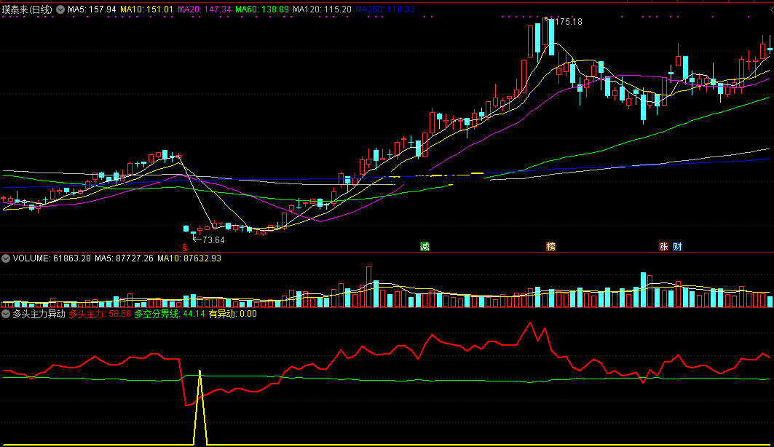774x447 pixels.
Task: Select the volume MA10: 87632.93 label
Action: (x=189, y=258)
